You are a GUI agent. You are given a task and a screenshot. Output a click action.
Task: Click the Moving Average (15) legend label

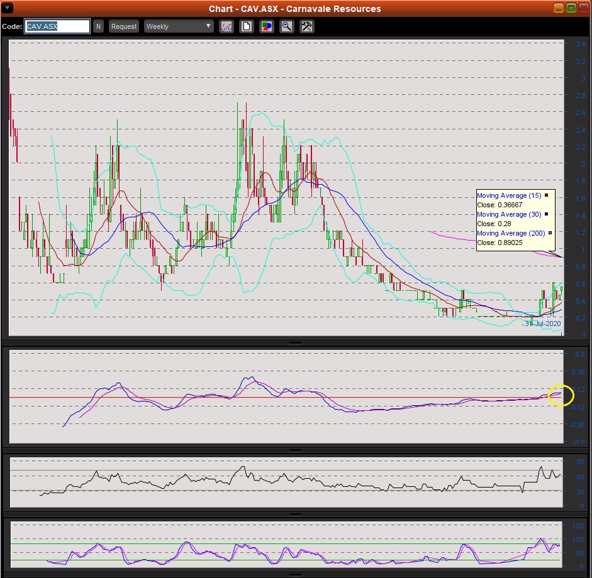509,195
